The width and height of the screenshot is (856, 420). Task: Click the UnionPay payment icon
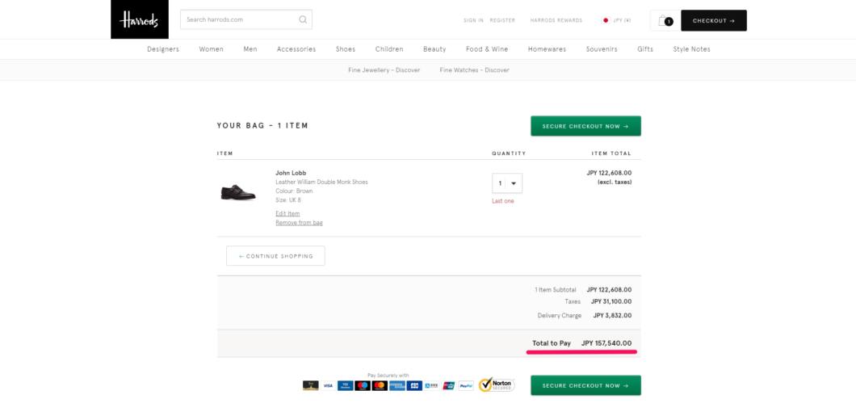pos(449,385)
